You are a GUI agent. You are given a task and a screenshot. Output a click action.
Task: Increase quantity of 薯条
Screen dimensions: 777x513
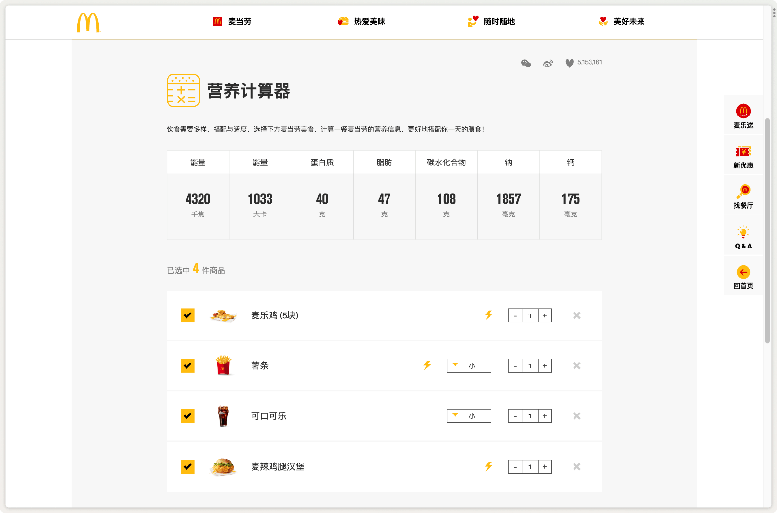pos(545,366)
